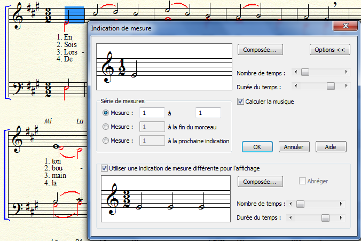Open the upper Composée... button

point(260,50)
